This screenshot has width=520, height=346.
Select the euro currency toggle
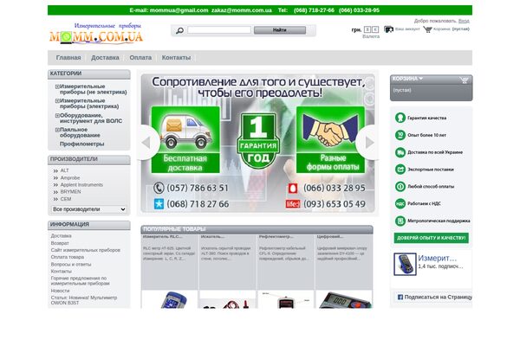375,29
